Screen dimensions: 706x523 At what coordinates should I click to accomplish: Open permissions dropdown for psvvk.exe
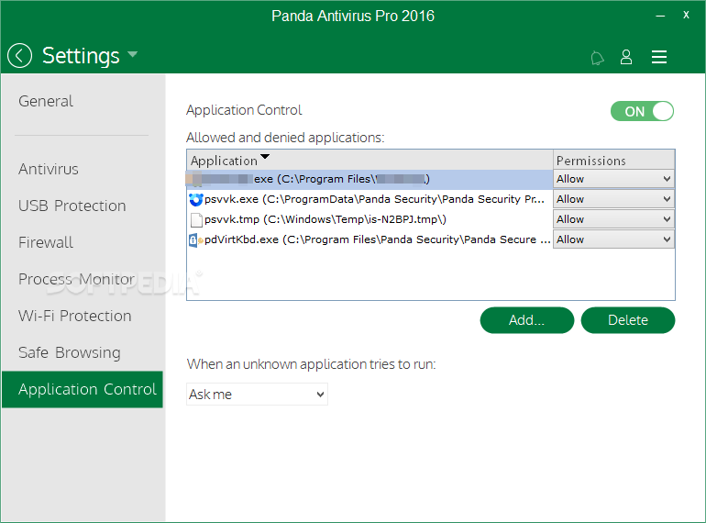pos(613,199)
